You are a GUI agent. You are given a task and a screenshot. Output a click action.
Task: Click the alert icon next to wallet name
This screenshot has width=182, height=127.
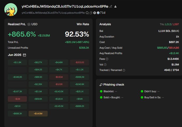coord(115,6)
